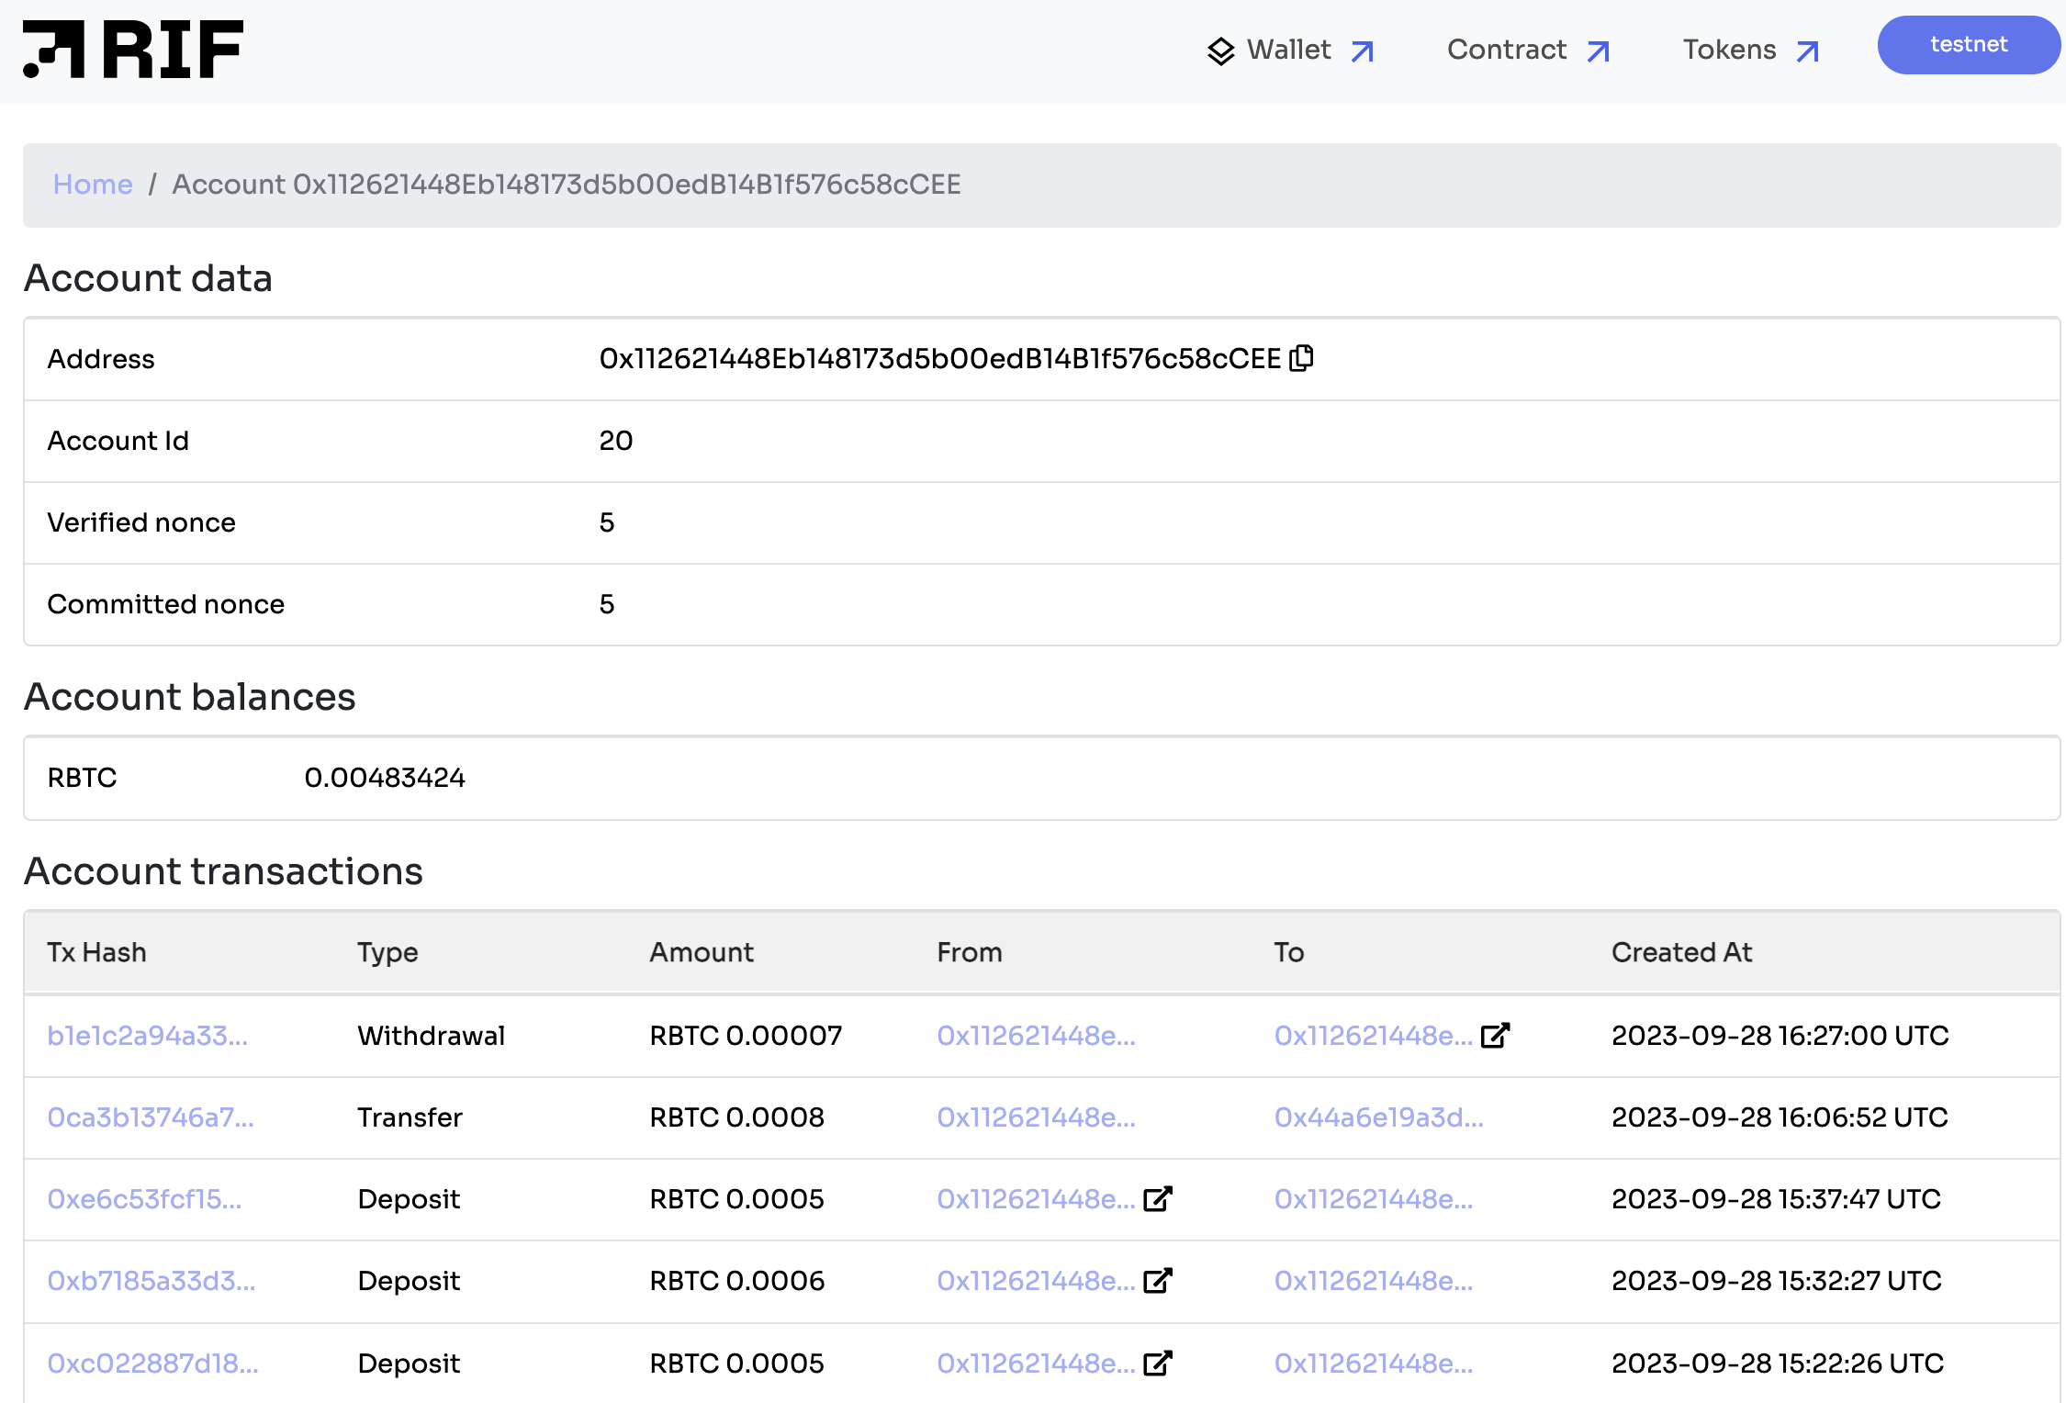Screen dimensions: 2066x1403
Task: Click the amount RBTC 0.0008
Action: tap(736, 1117)
